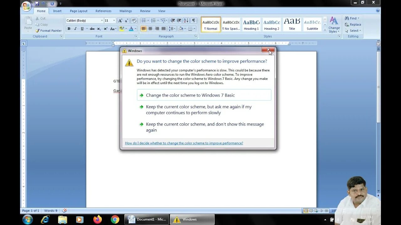Click the Numbering list icon

pos(154,21)
